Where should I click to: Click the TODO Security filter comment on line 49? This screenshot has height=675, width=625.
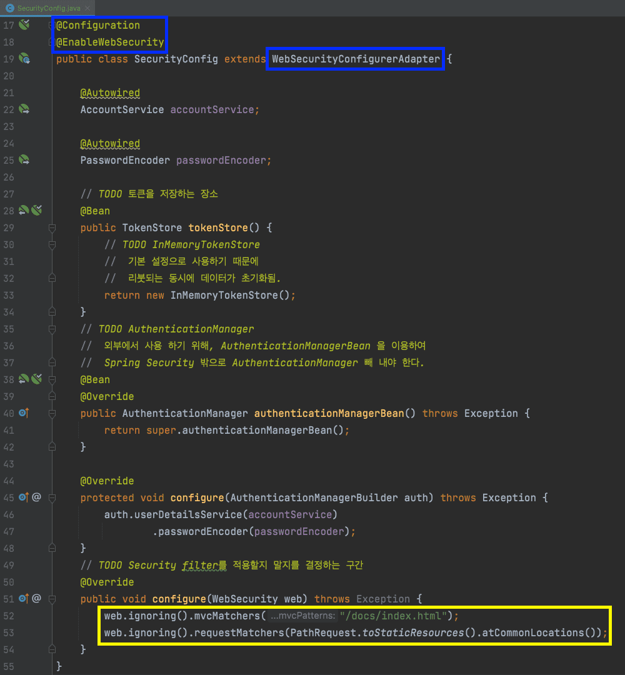click(222, 565)
